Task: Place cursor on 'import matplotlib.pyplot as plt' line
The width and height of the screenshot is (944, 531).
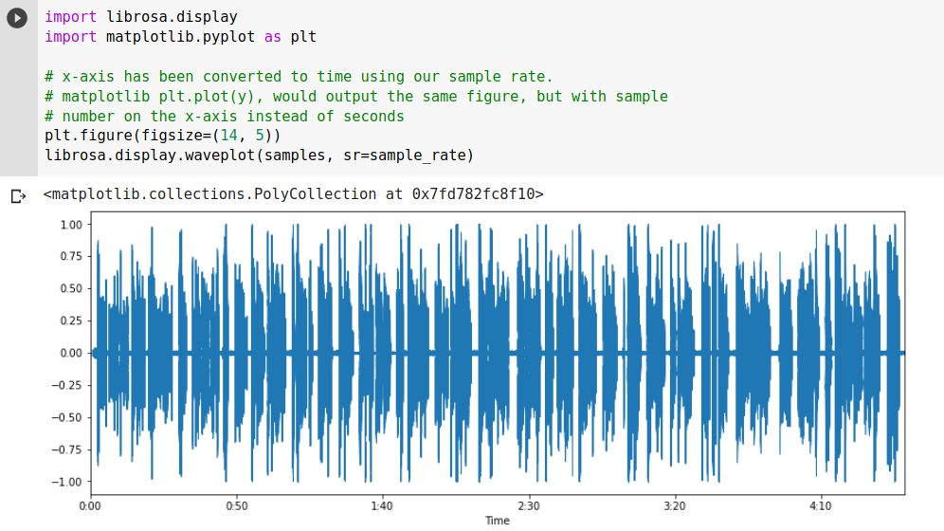Action: [180, 37]
